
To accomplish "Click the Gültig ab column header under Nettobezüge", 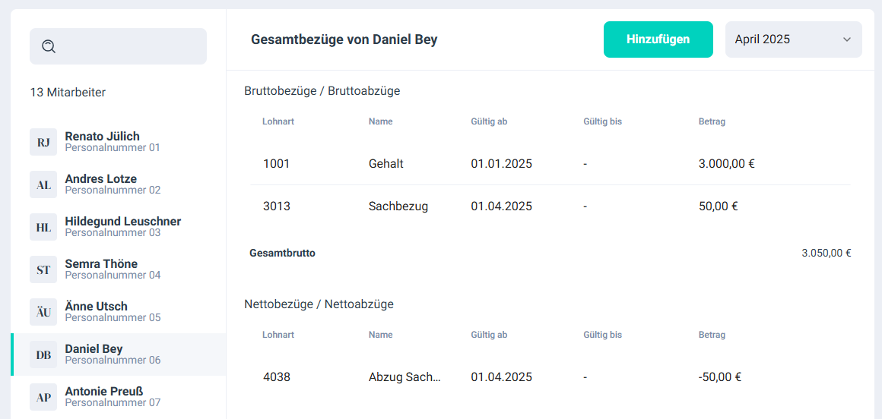I will click(489, 335).
